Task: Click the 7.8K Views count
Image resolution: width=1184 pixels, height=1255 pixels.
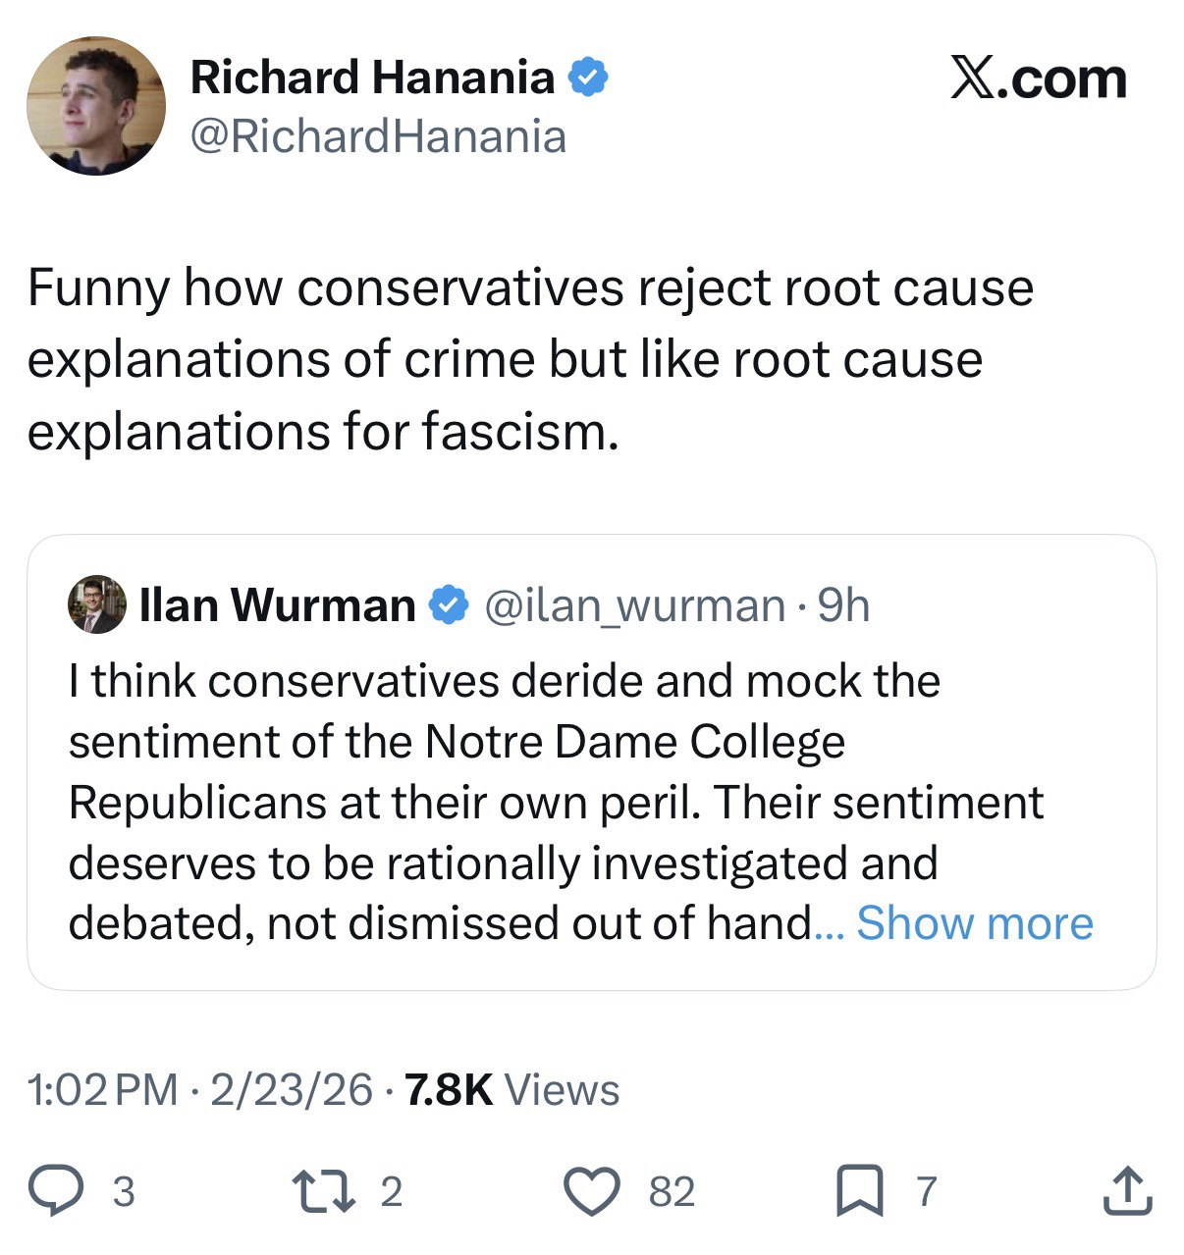Action: [x=511, y=1089]
